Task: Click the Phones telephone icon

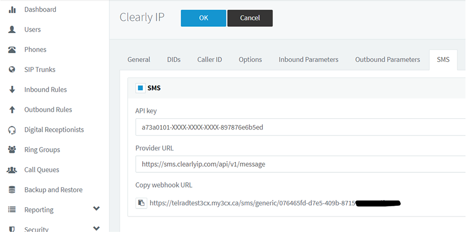Action: coord(12,49)
